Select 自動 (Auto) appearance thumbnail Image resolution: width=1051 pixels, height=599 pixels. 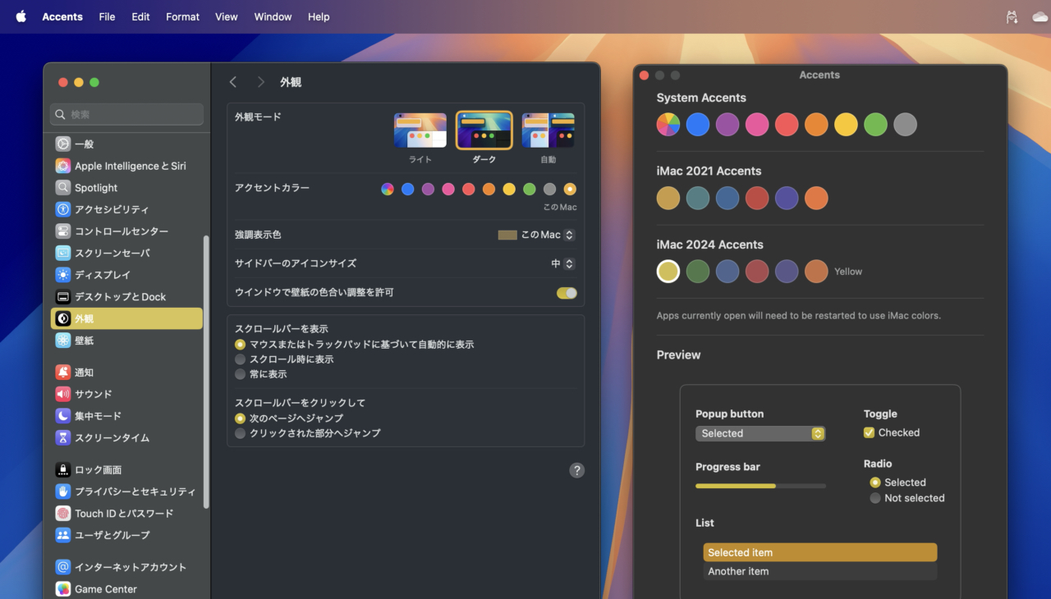[x=548, y=130]
